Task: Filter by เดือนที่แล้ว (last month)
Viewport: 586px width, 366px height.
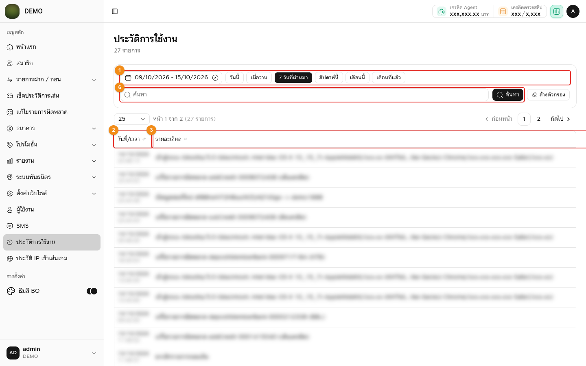Action: [x=389, y=78]
